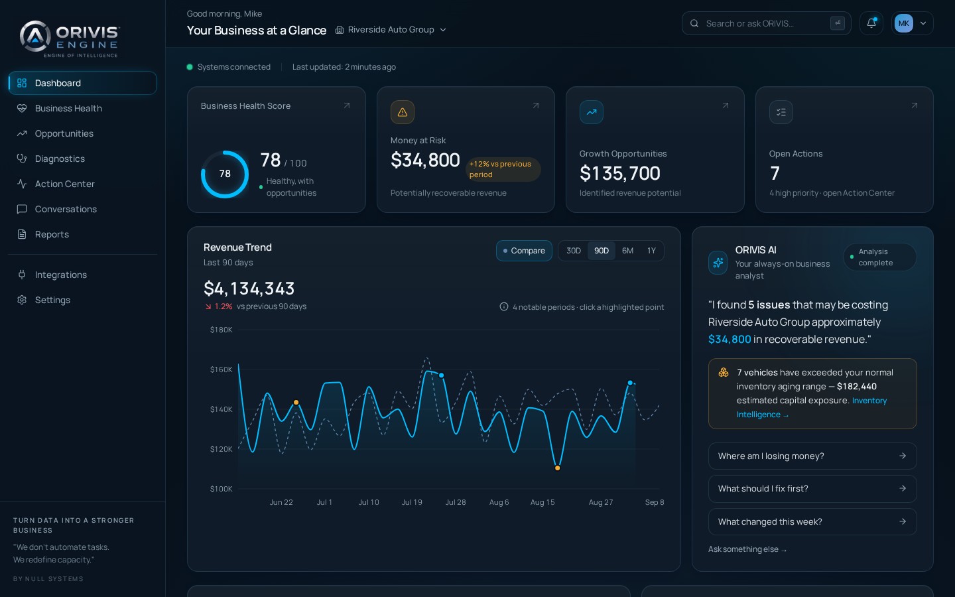Click the Dashboard grid icon in sidebar
This screenshot has width=955, height=597.
click(x=22, y=83)
